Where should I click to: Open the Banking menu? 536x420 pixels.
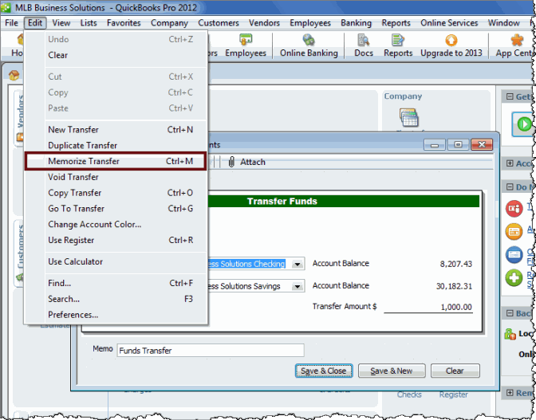356,23
